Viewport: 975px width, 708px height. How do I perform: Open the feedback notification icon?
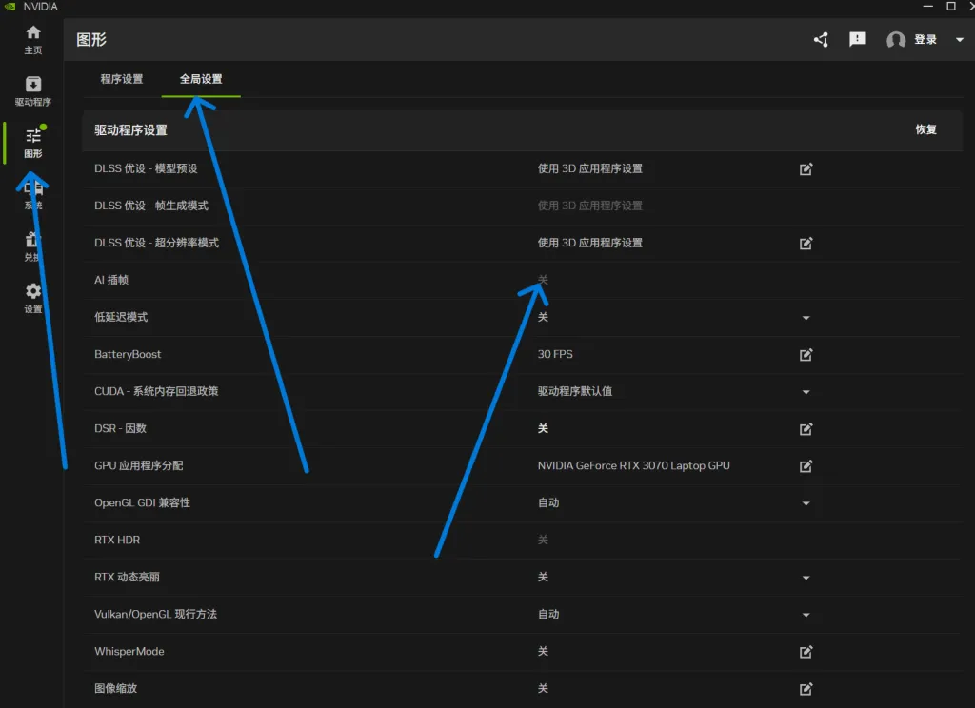pyautogui.click(x=857, y=40)
